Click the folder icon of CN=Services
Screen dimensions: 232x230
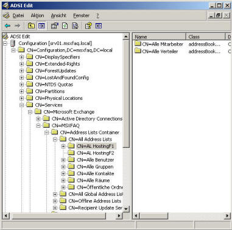pyautogui.click(x=30, y=105)
